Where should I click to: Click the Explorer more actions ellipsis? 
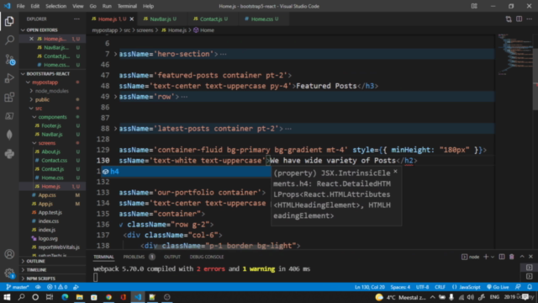tap(76, 19)
